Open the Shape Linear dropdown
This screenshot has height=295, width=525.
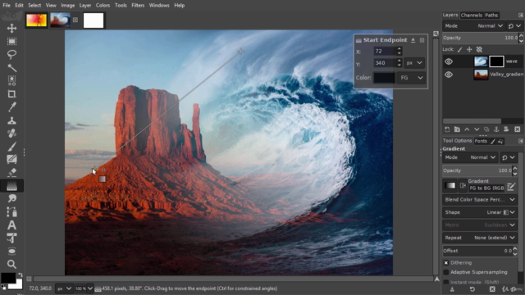pyautogui.click(x=479, y=212)
